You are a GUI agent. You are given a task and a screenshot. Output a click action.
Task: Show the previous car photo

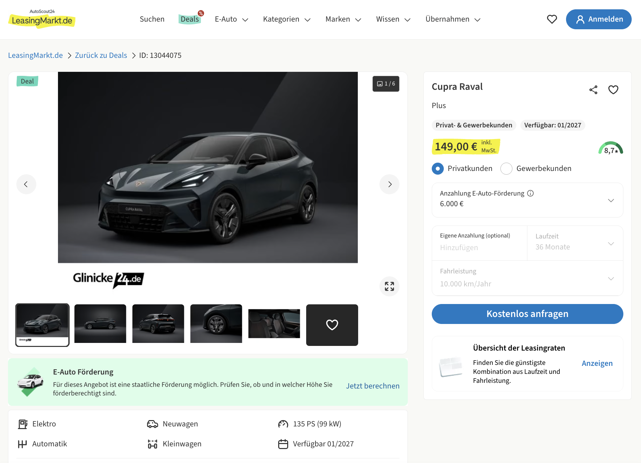click(x=26, y=184)
